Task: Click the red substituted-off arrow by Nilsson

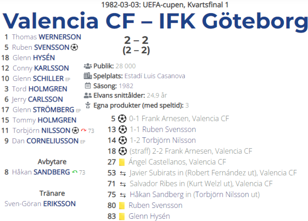Action: pos(83,131)
